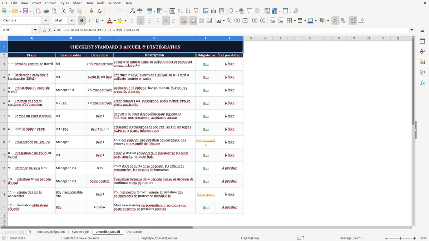Expand the formula bar arrow
Viewport: 429px width, 241px height.
point(412,30)
